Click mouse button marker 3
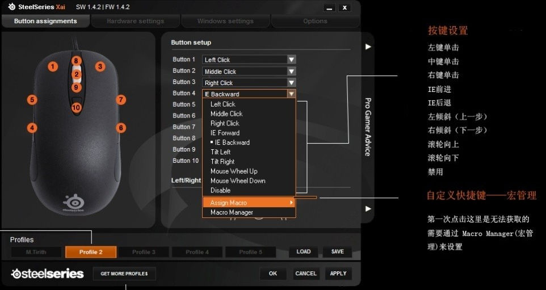 [x=100, y=66]
